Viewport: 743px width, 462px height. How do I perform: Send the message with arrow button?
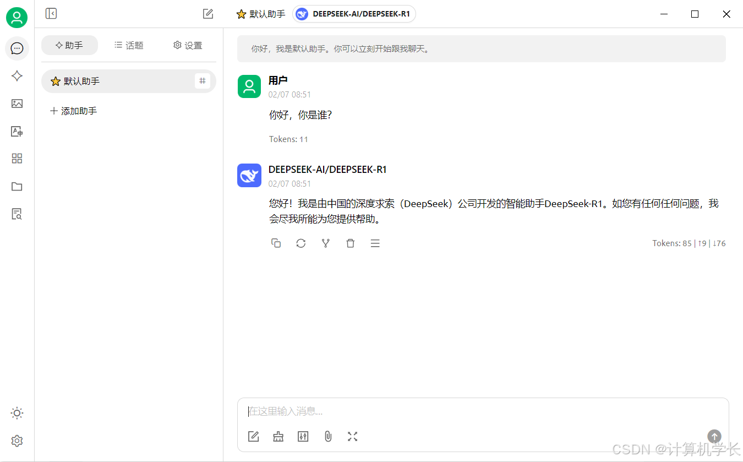[x=714, y=436]
